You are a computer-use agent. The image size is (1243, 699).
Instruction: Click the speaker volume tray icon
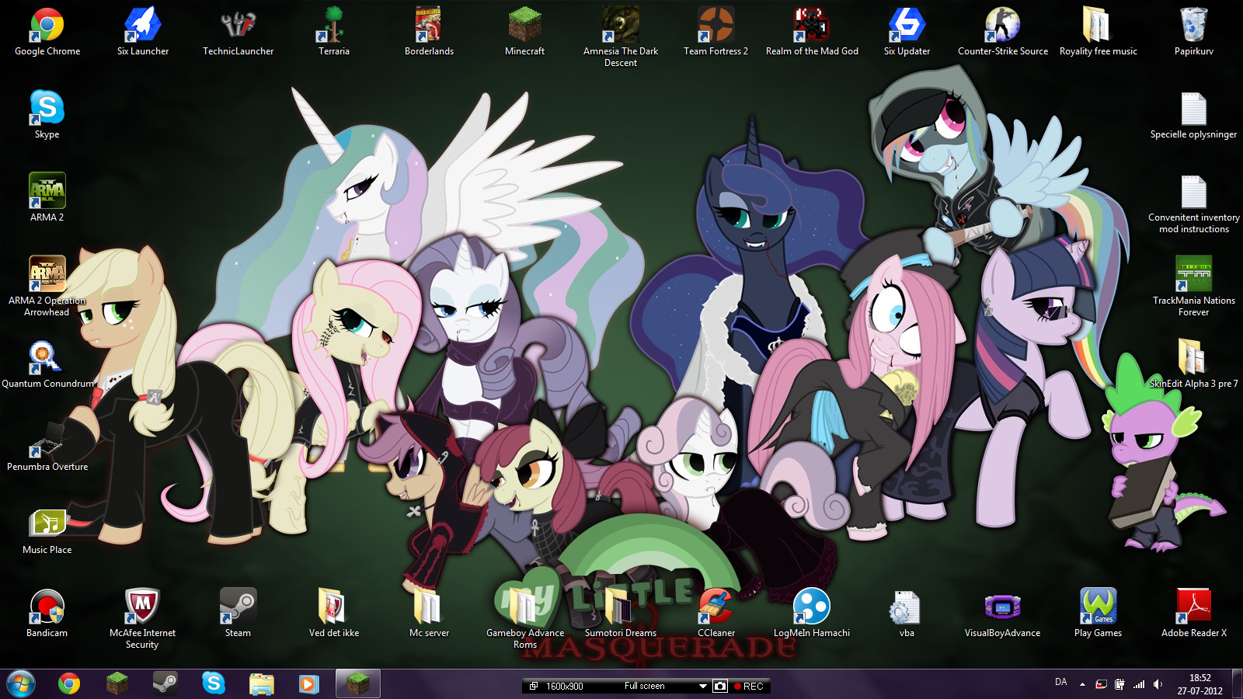[1158, 684]
